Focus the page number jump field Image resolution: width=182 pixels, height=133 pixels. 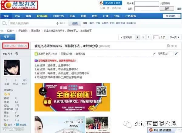tap(156, 37)
